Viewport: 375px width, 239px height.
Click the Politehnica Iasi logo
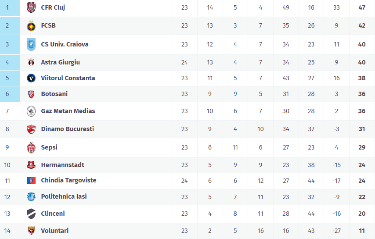coord(31,197)
